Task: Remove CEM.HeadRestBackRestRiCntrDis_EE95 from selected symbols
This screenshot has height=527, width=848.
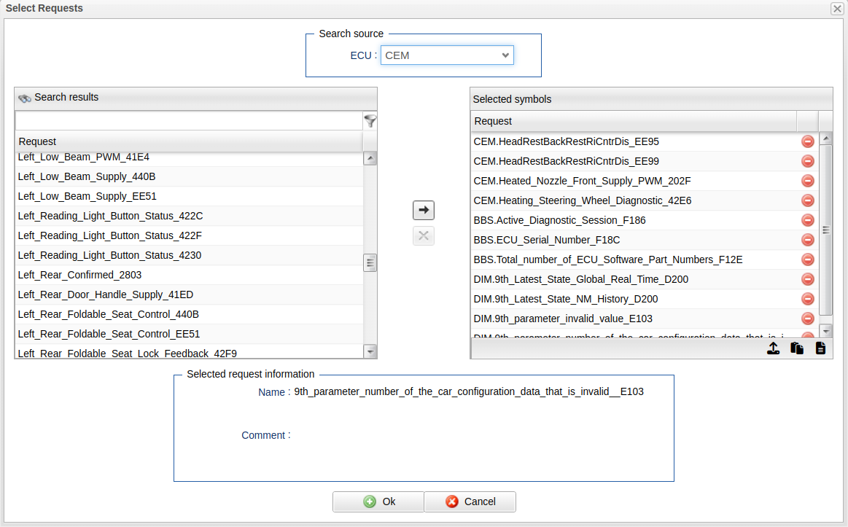Action: click(x=808, y=141)
